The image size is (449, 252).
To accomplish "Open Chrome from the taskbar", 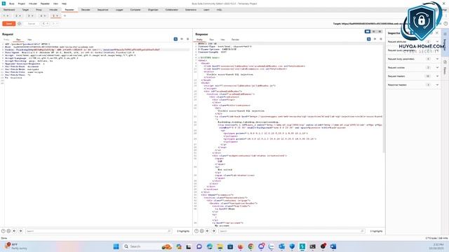I will (250, 246).
